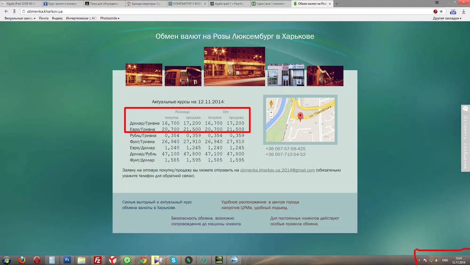
Task: Expand the Photosmile bookmarks folder
Action: (110, 18)
